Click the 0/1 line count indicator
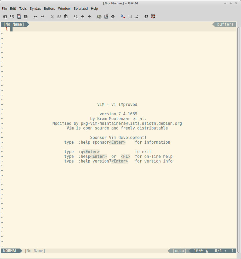241x259 pixels. click(218, 251)
